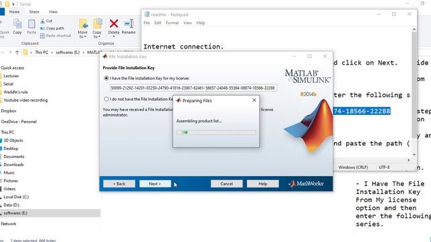Open the Home tab in File Explorer
Screen dimensions: 431x242
(x=14, y=12)
